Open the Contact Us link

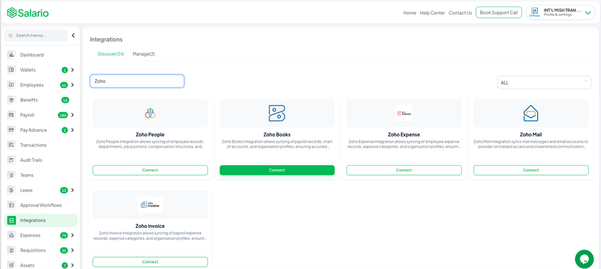coord(460,13)
